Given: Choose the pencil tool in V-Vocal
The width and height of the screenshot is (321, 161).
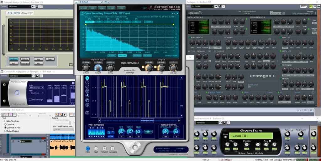Looking at the screenshot, I should [87, 87].
